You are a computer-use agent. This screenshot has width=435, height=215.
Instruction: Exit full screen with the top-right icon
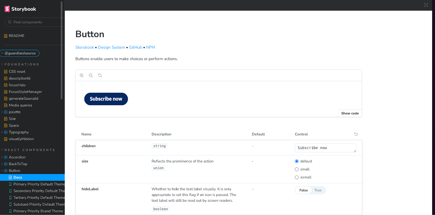426,5
